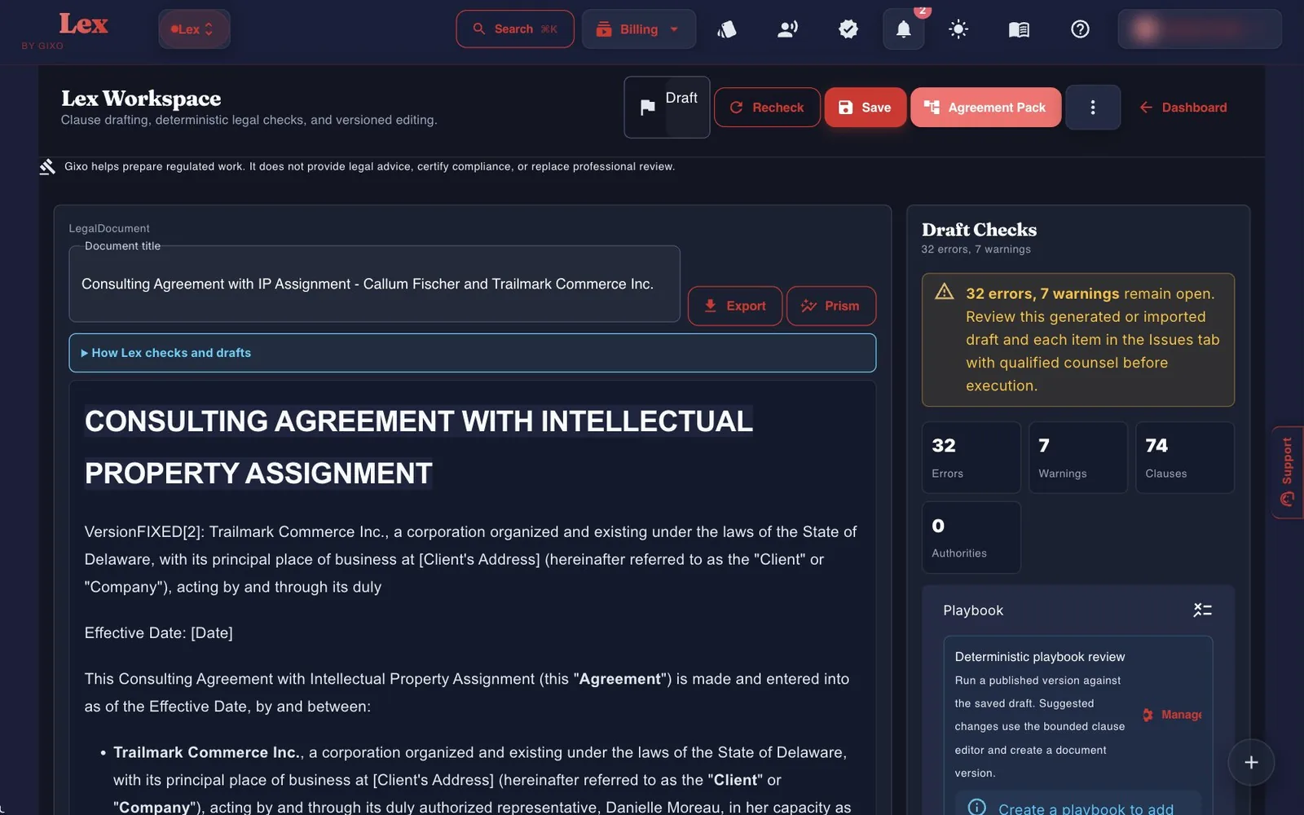Open the three-dot more options menu
Image resolution: width=1304 pixels, height=815 pixels.
1093,108
